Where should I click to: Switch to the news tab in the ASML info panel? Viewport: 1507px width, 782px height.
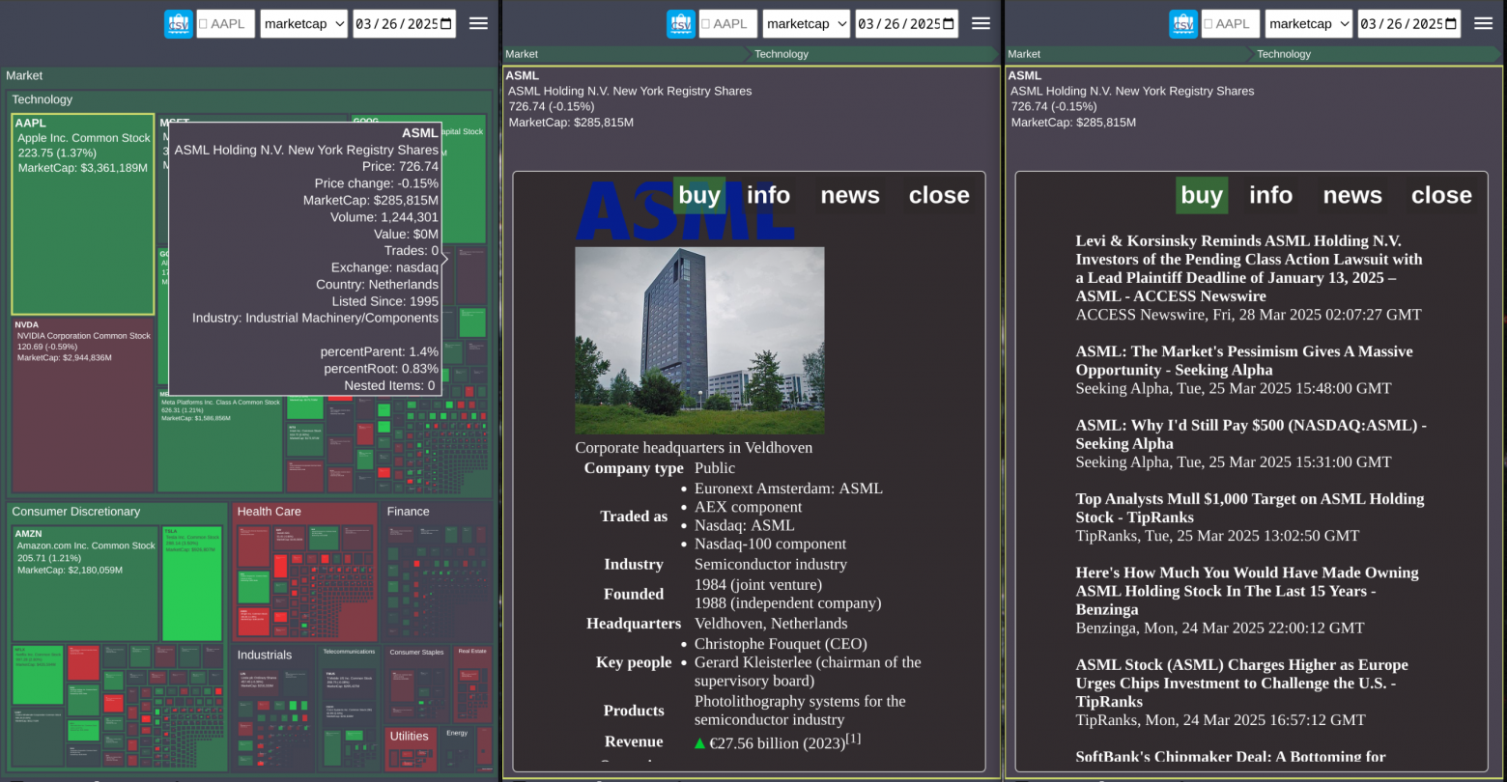pos(850,195)
